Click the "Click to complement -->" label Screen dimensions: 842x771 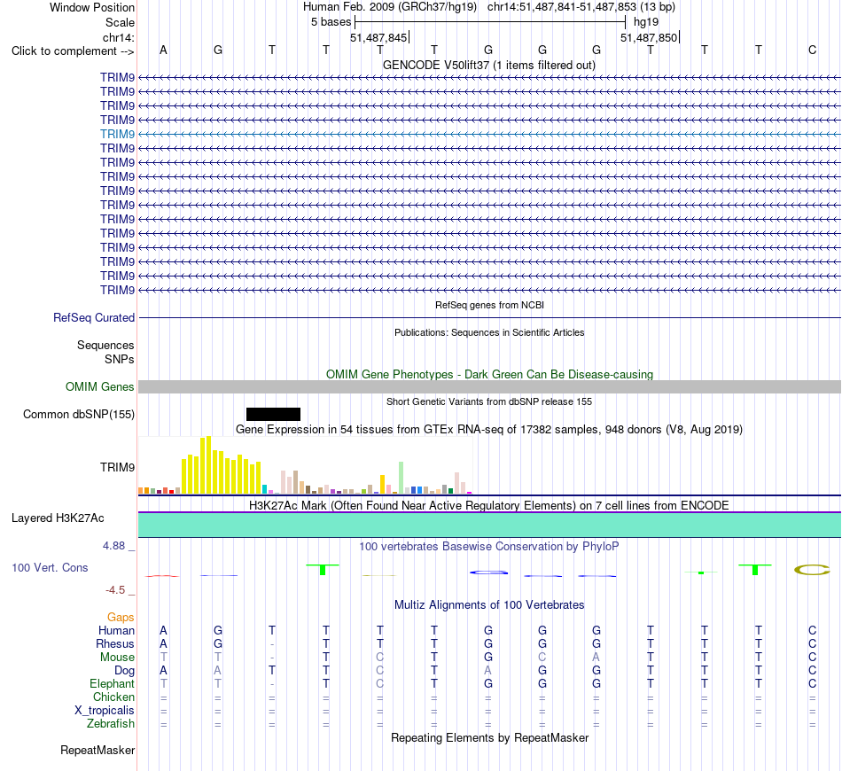[73, 51]
